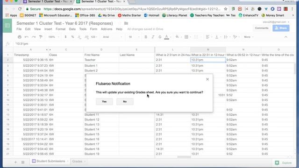Open the fill color picker
Image resolution: width=299 pixels, height=168 pixels.
[178, 37]
